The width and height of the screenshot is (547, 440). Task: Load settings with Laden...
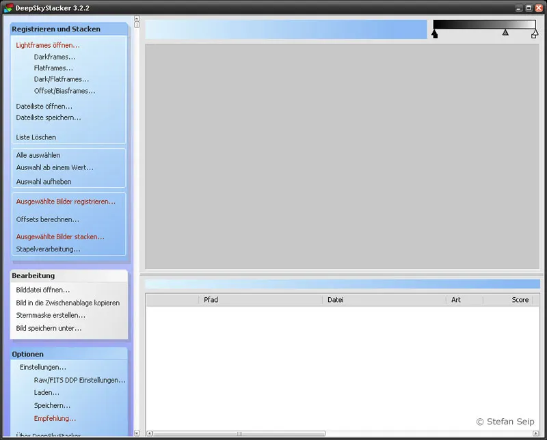pyautogui.click(x=46, y=393)
